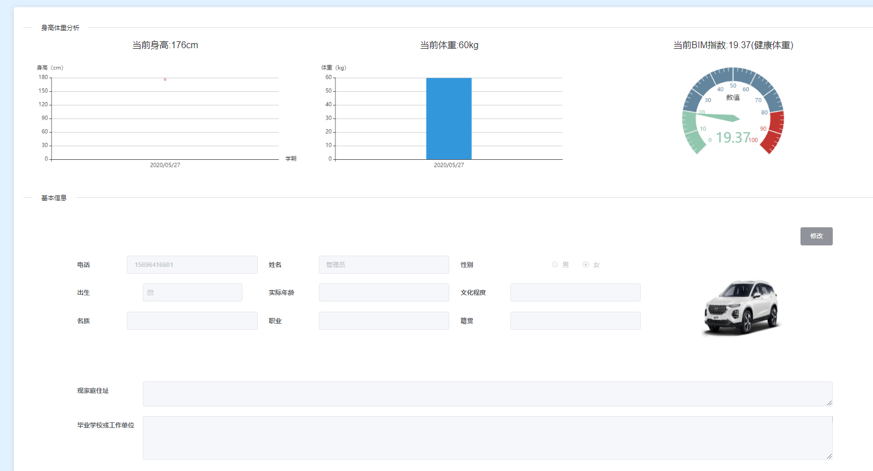Click the resize handle of the school/work unit textarea
873x471 pixels.
(829, 456)
